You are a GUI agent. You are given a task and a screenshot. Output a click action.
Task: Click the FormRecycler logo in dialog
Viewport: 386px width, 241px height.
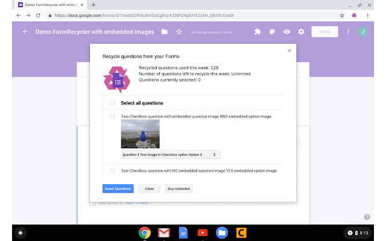[x=116, y=80]
